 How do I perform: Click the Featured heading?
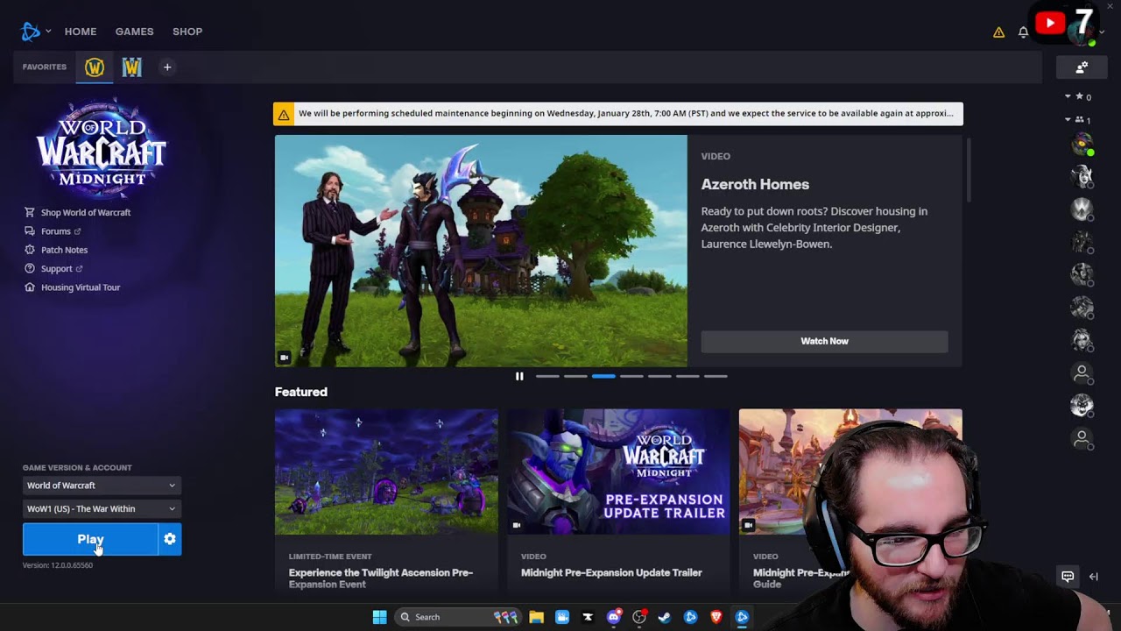coord(301,392)
